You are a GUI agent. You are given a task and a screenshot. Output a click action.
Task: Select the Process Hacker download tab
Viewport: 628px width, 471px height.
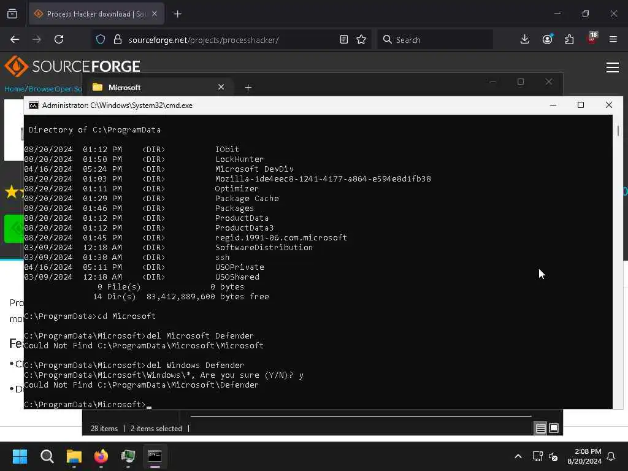pos(96,14)
